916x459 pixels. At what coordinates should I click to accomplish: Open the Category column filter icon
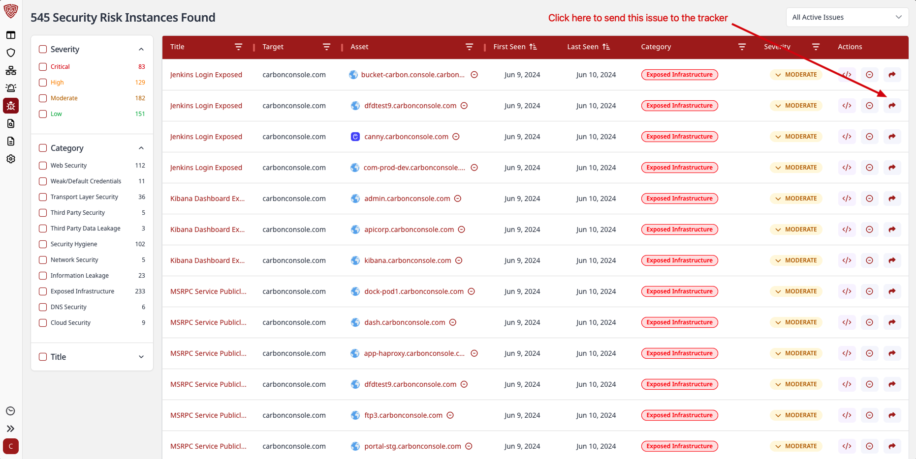(x=742, y=47)
